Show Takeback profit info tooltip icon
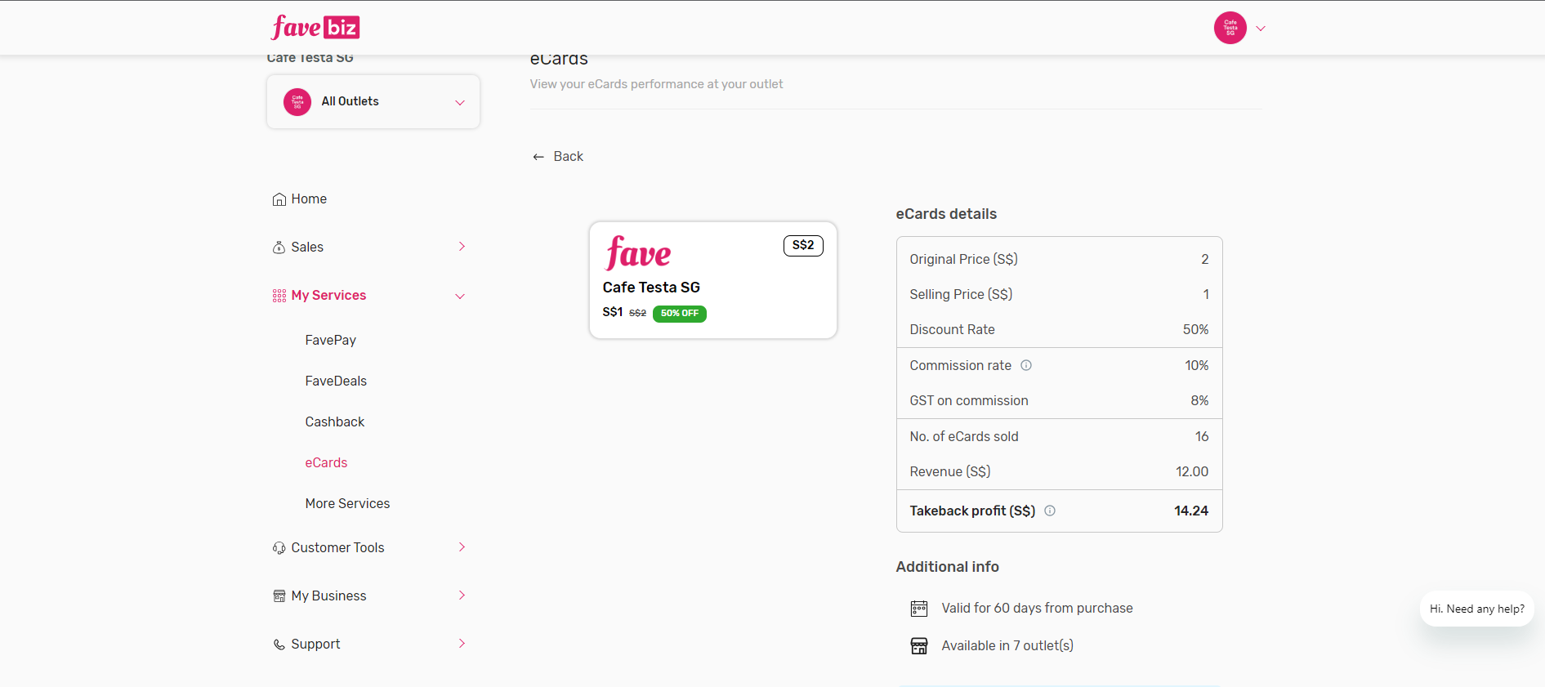Screen dimensions: 1545x687 1050,511
